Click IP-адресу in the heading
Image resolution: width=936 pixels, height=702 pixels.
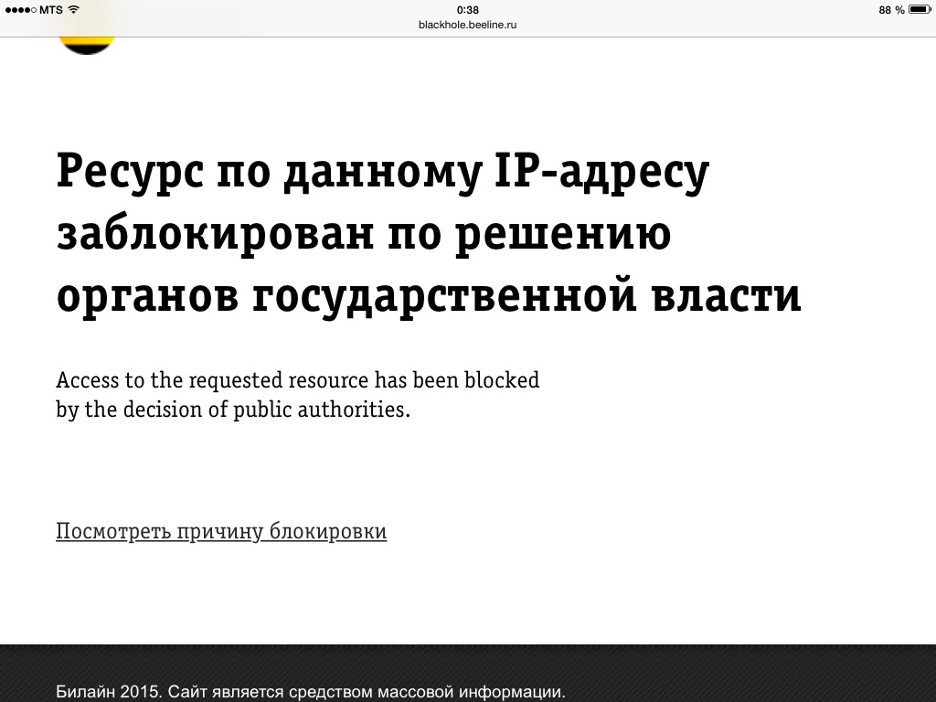pyautogui.click(x=593, y=172)
